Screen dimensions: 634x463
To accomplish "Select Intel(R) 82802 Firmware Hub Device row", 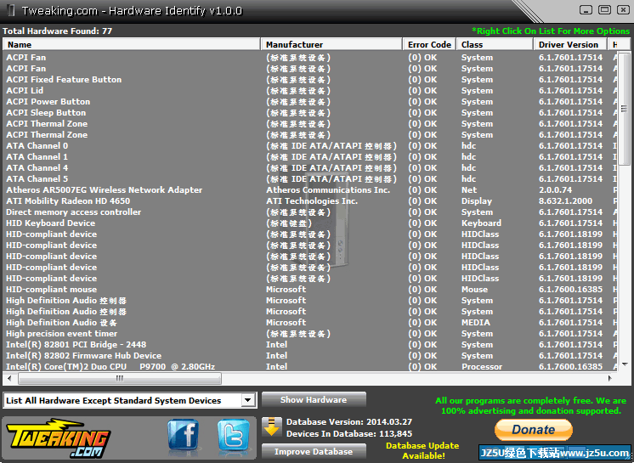I will coord(310,355).
